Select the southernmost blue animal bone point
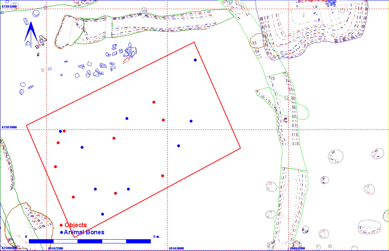 pyautogui.click(x=103, y=214)
